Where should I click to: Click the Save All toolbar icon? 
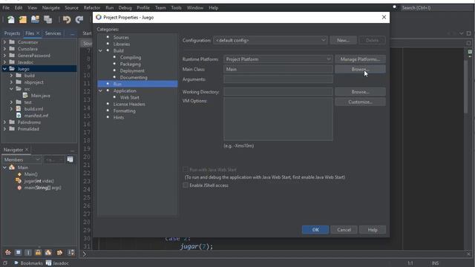tap(47, 20)
